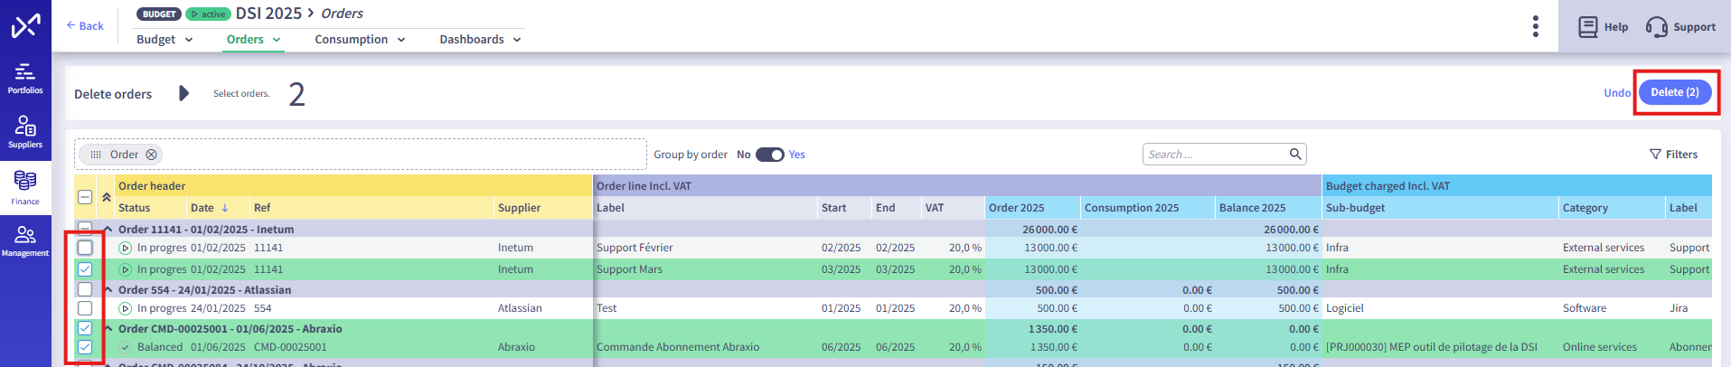1731x367 pixels.
Task: Click the active status badge
Action: [x=208, y=14]
